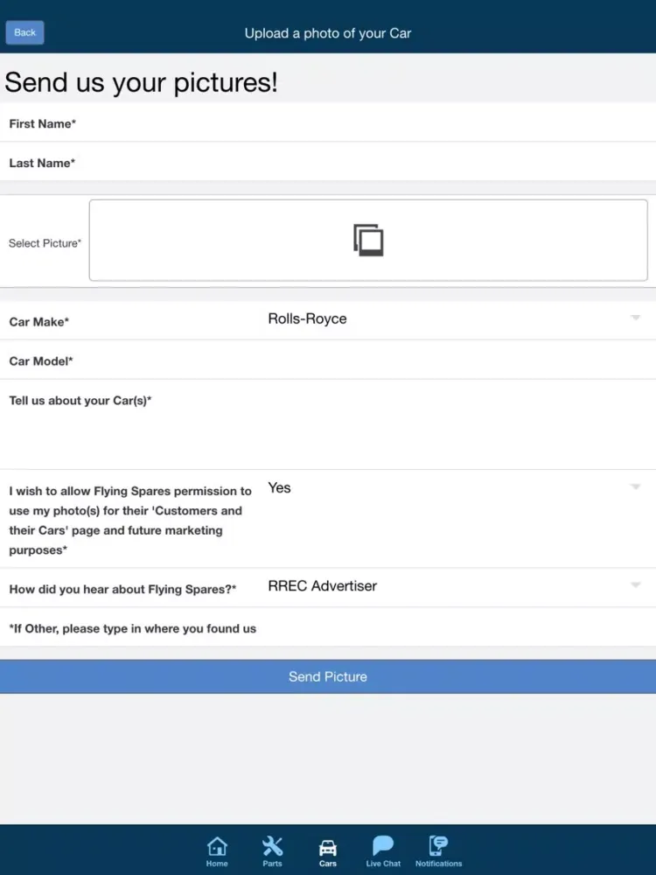Open the Car Make dropdown arrow
The height and width of the screenshot is (875, 656).
tap(635, 318)
